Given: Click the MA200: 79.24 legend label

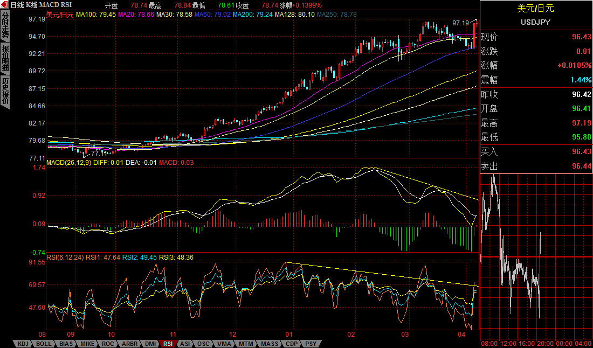Looking at the screenshot, I should pyautogui.click(x=253, y=15).
